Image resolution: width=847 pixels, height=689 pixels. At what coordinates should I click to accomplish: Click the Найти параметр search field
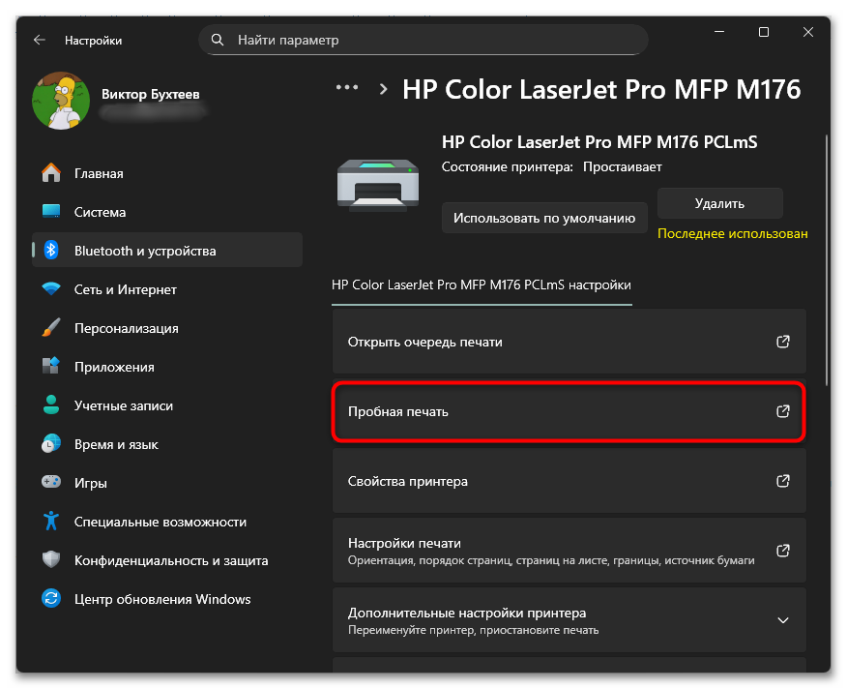tap(423, 40)
